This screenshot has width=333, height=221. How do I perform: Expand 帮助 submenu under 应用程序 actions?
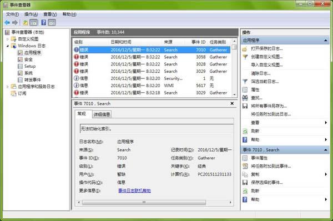(x=326, y=139)
